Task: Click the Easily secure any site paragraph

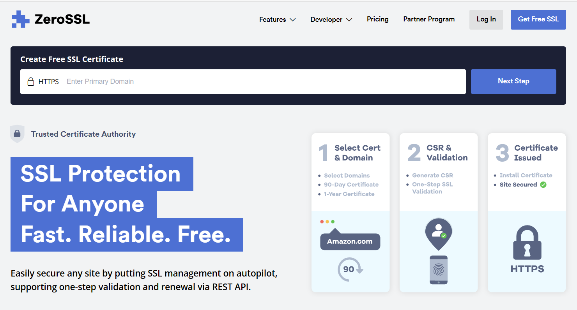Action: 144,280
